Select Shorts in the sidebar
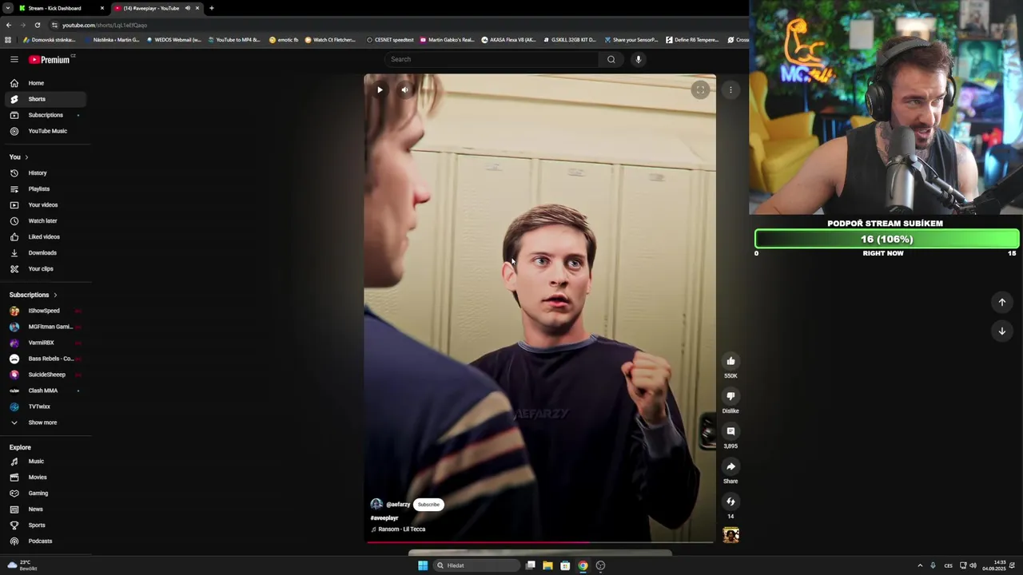This screenshot has width=1023, height=575. (44, 99)
